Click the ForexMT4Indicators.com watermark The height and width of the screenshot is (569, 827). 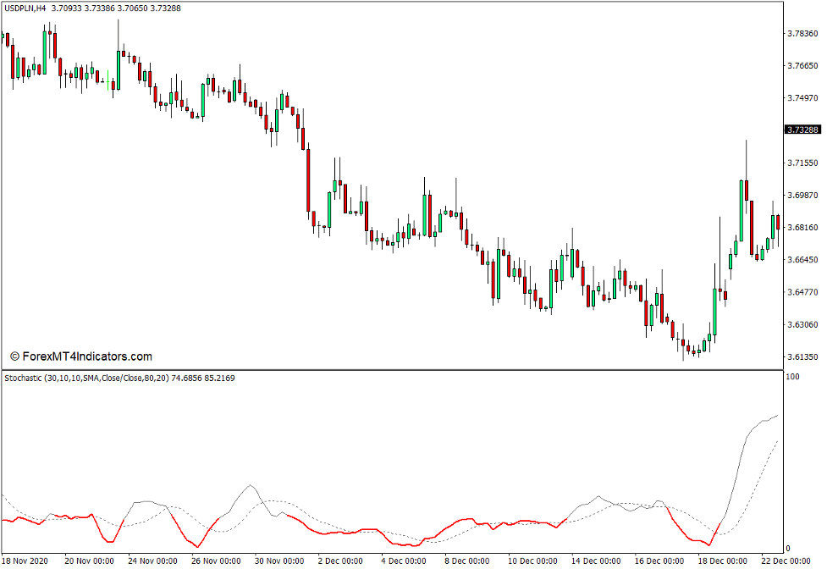pyautogui.click(x=81, y=356)
